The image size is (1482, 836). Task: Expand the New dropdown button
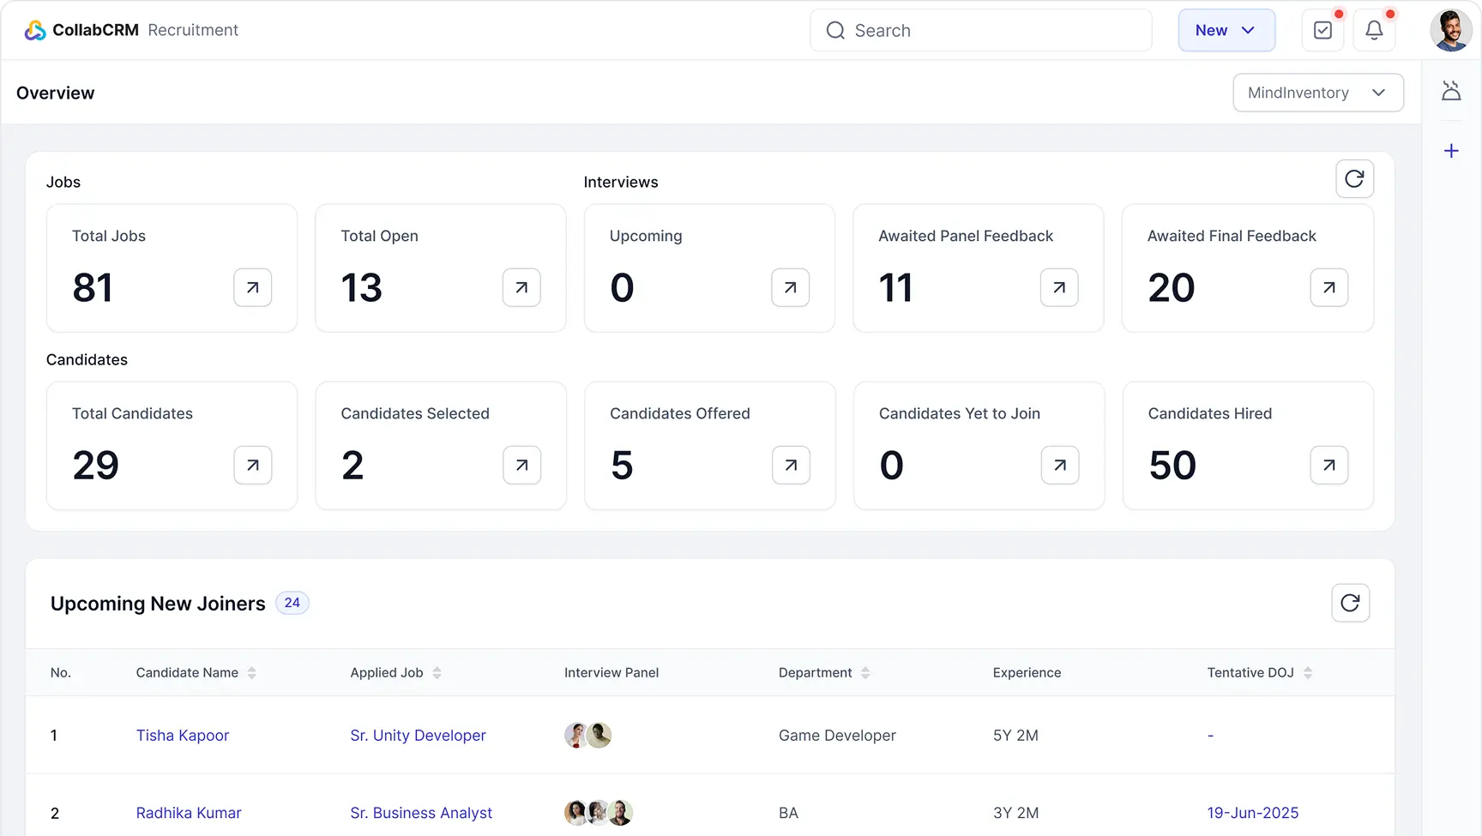(x=1226, y=31)
